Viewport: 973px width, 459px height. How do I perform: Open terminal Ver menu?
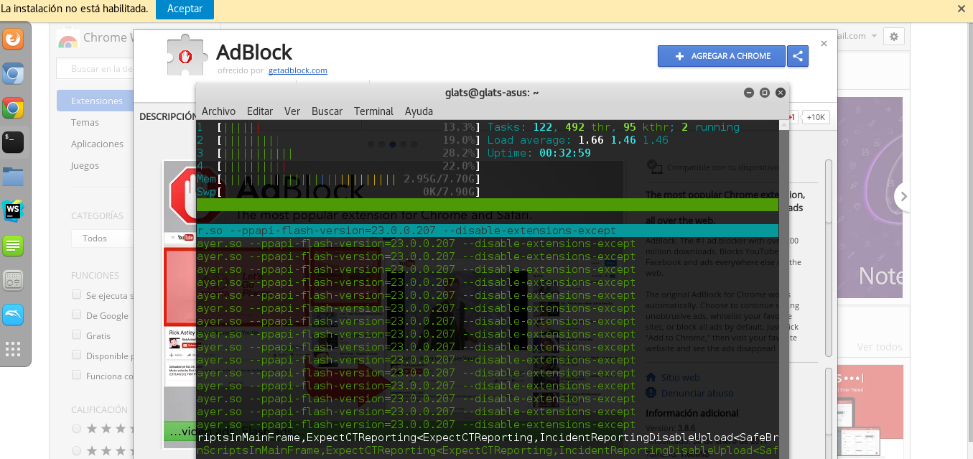pos(292,111)
